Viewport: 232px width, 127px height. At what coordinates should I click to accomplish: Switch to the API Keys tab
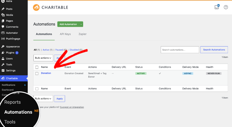pyautogui.click(x=65, y=34)
